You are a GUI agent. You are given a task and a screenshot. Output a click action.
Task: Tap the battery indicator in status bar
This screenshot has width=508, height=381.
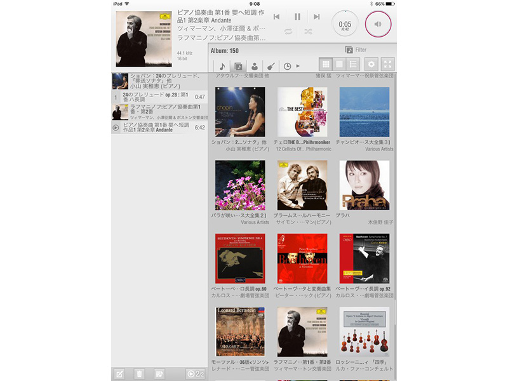pos(390,4)
